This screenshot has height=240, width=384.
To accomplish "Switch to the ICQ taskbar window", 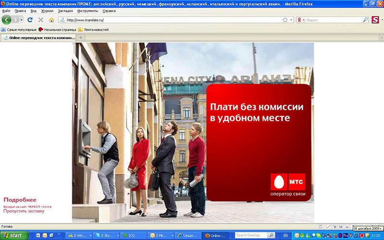I will (134, 235).
